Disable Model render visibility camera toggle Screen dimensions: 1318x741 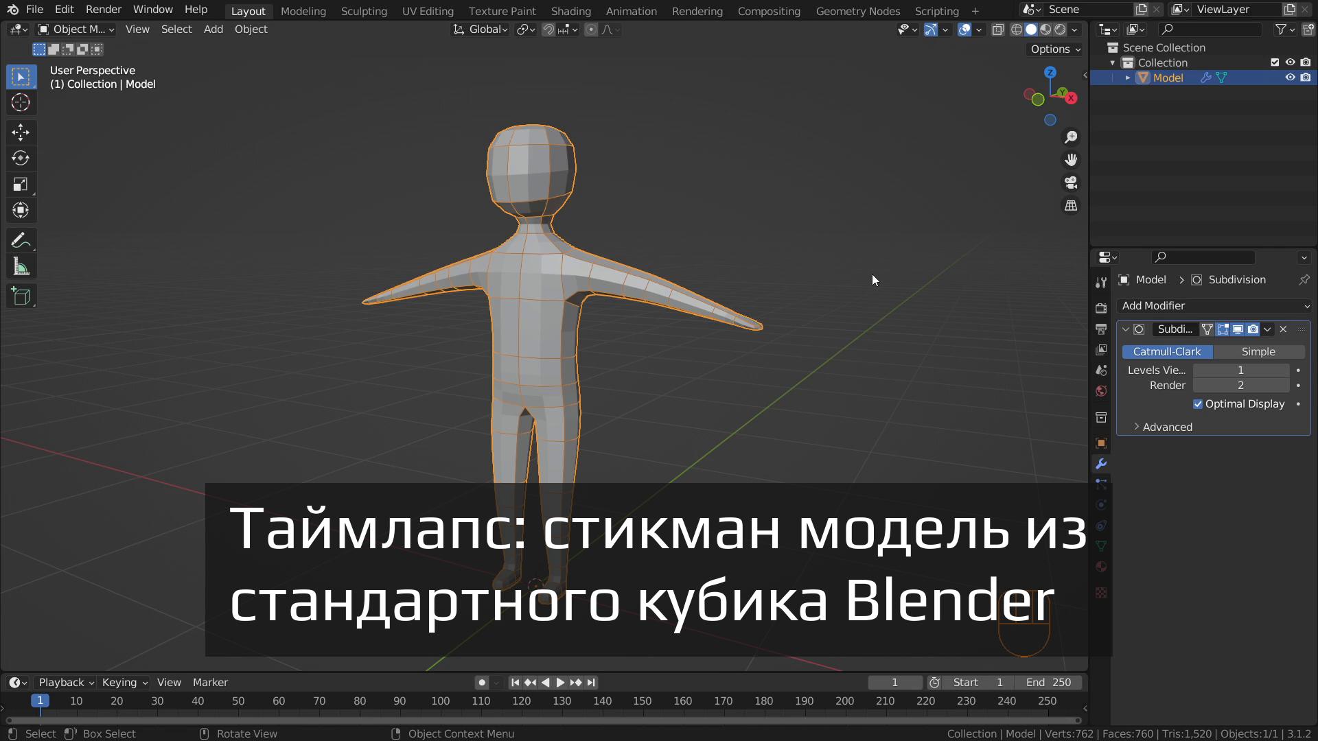(1306, 77)
